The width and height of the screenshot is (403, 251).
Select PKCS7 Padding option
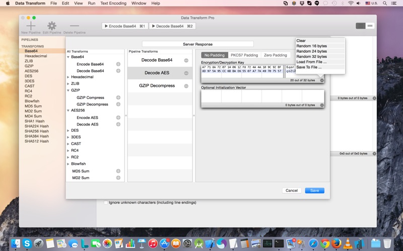coord(244,55)
